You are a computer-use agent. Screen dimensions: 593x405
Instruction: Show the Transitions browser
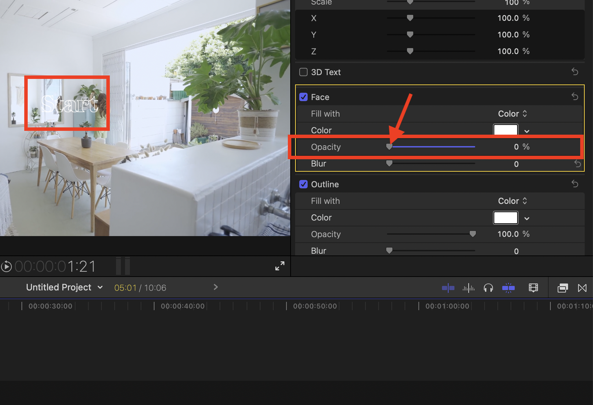tap(582, 288)
